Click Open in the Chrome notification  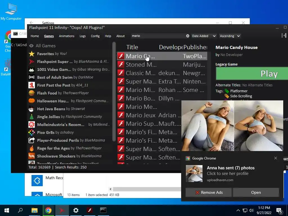pos(256,192)
